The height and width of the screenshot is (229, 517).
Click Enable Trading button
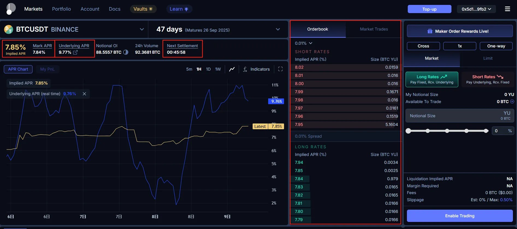click(460, 216)
